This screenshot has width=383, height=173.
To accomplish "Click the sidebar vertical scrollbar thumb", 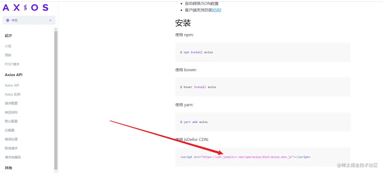I will pos(56,100).
